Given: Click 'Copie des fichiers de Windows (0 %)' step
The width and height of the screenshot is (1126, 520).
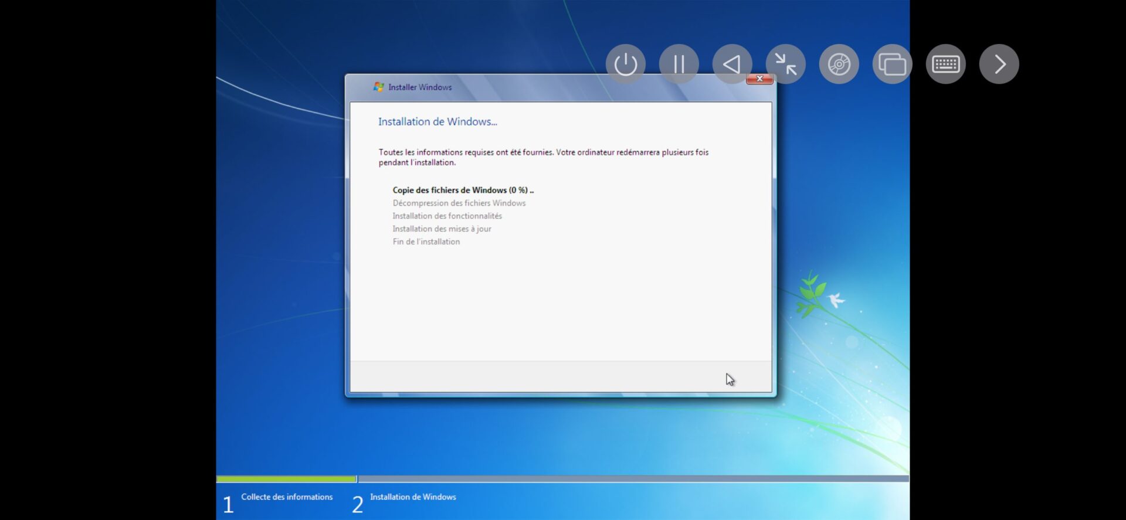Looking at the screenshot, I should coord(463,190).
